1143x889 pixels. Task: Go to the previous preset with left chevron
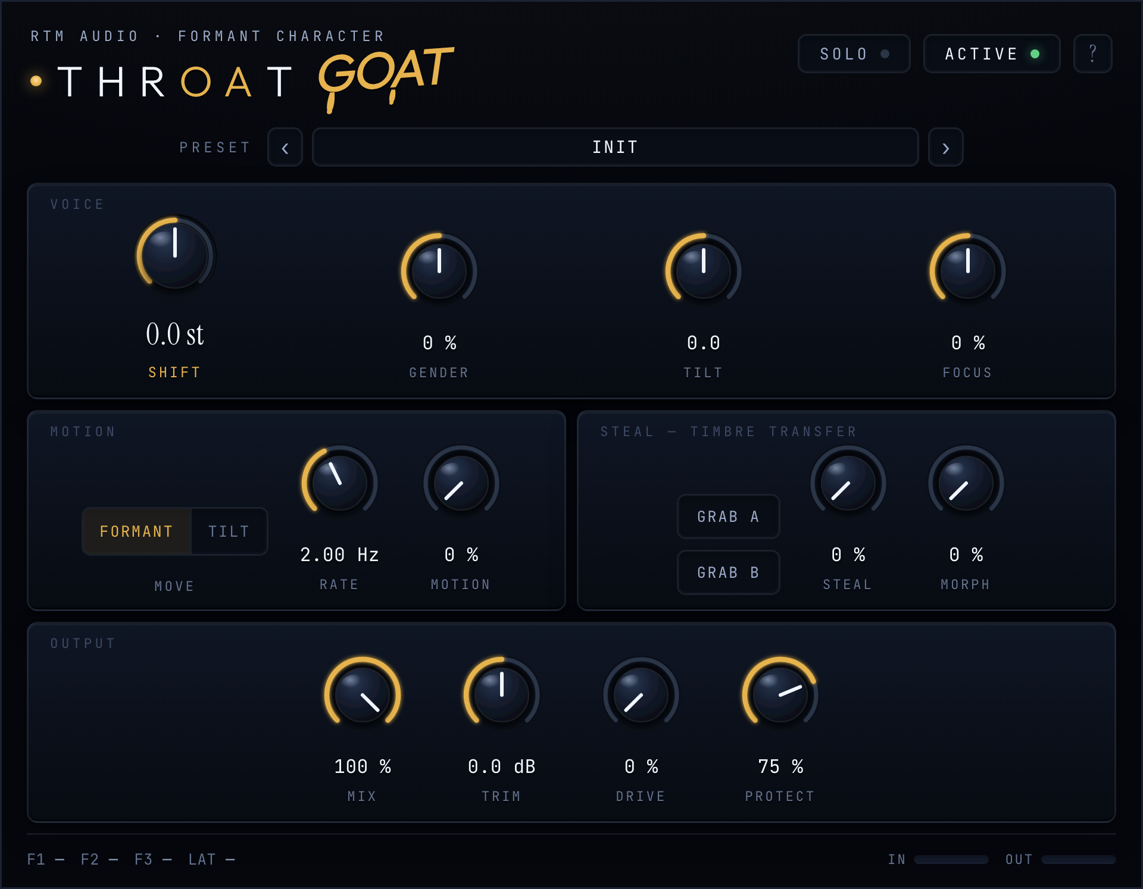click(285, 147)
